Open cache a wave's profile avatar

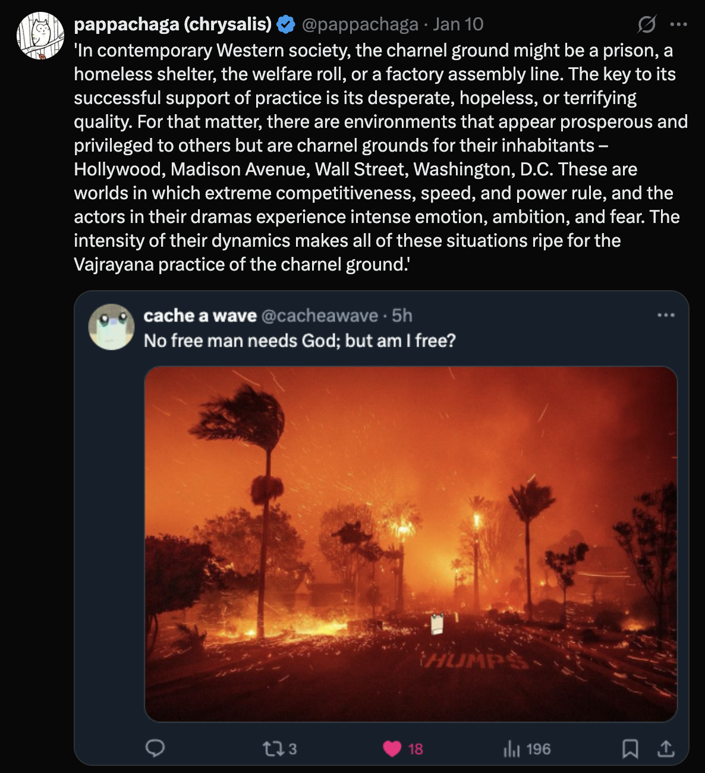[111, 327]
